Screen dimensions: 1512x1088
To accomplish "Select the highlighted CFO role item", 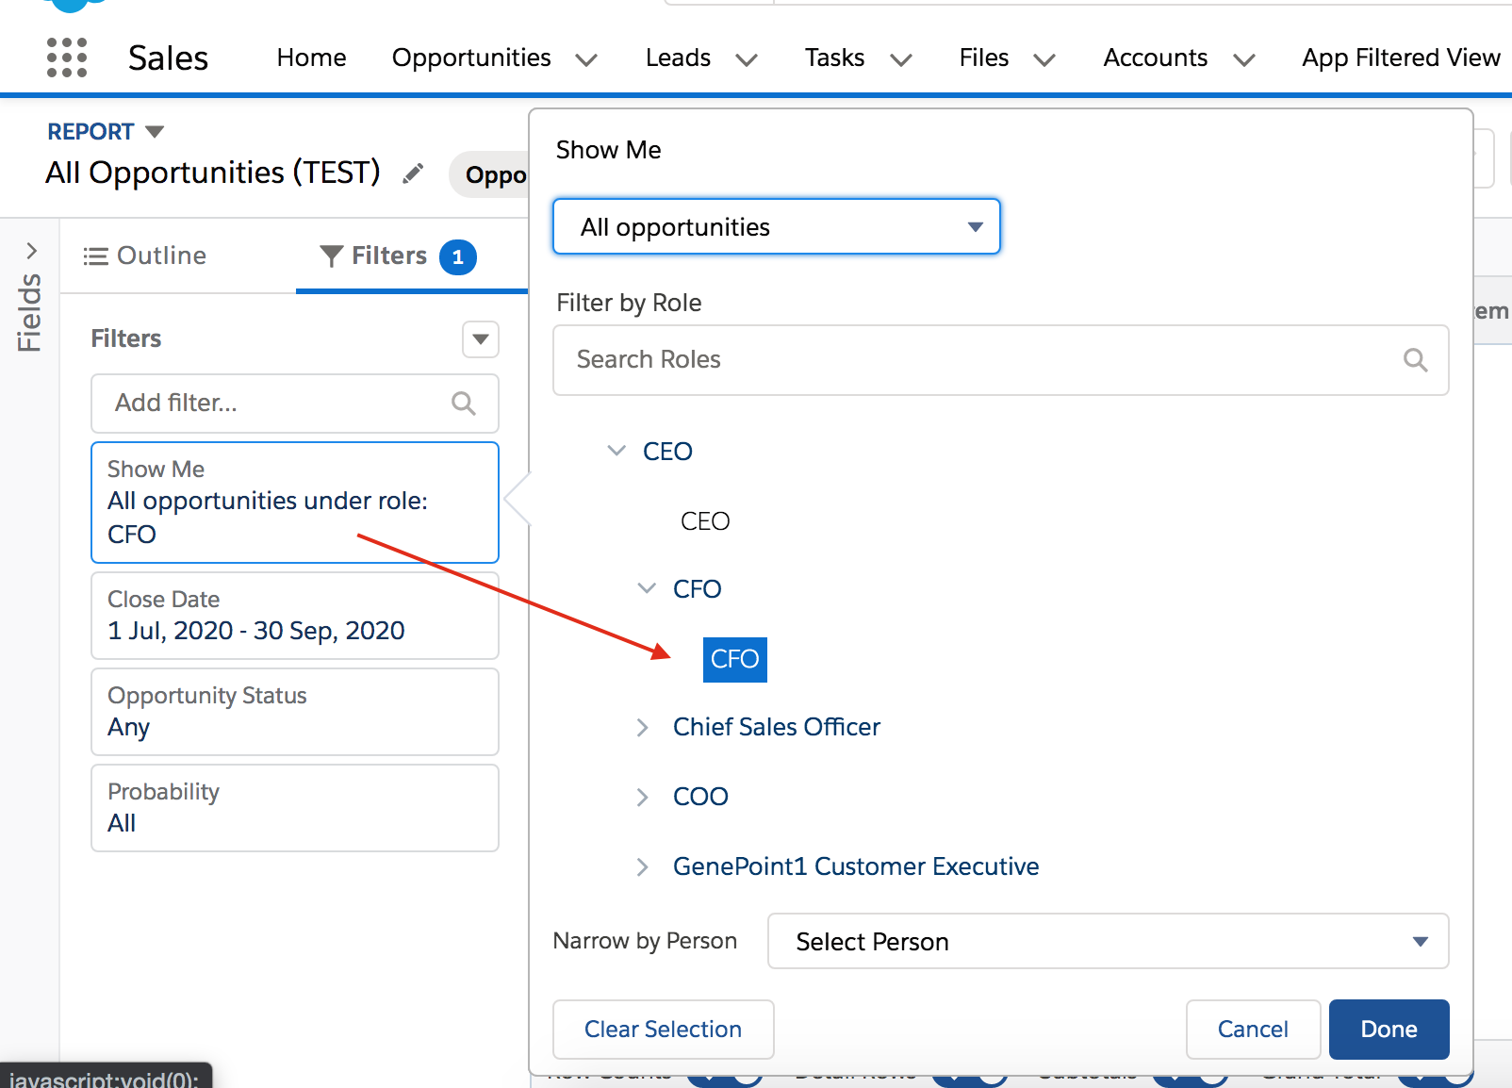I will coord(735,659).
